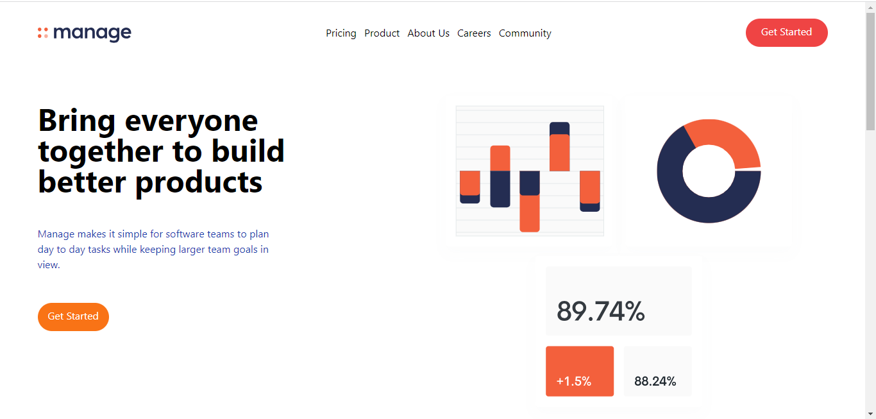
Task: Click the scrollbar down arrow
Action: 870,413
